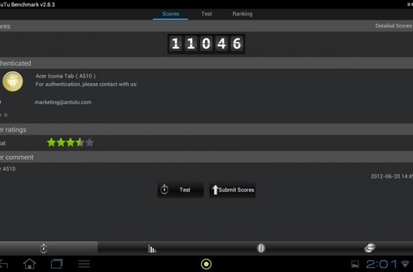
Task: Switch to the Scores tab
Action: point(170,14)
